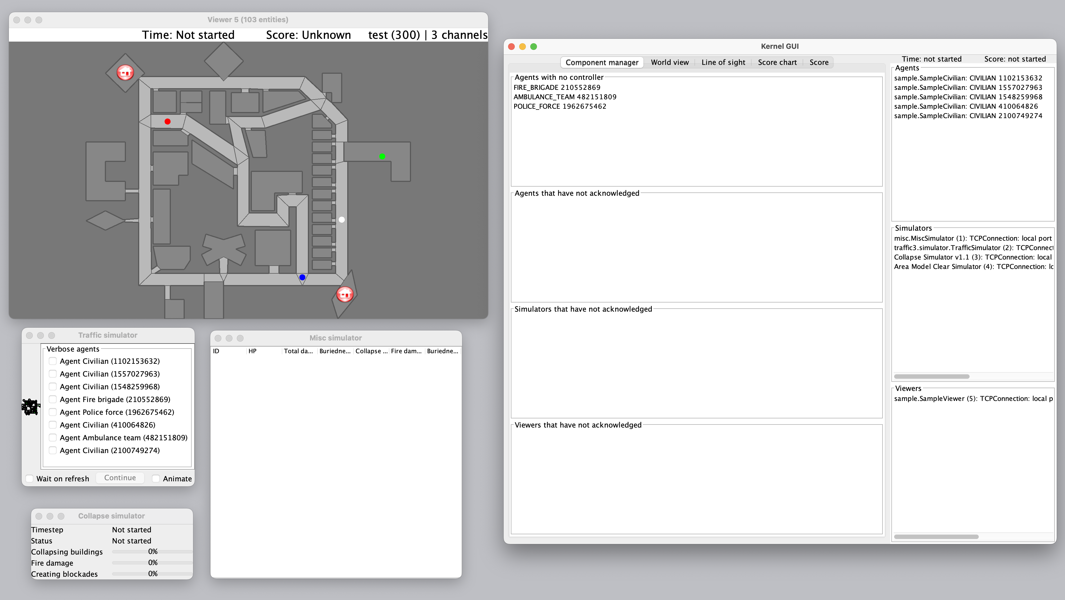Click the Fire dam... column header
The height and width of the screenshot is (600, 1065).
pos(407,351)
